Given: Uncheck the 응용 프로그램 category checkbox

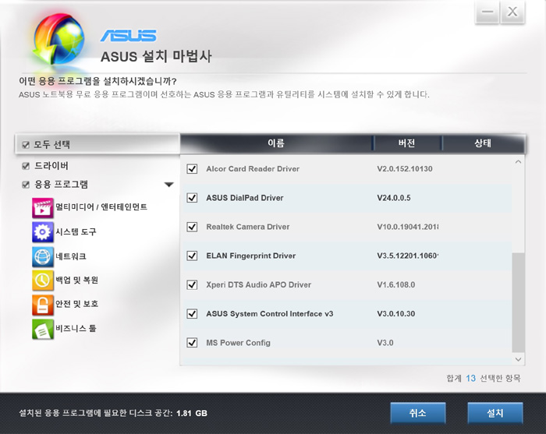Looking at the screenshot, I should click(x=26, y=185).
